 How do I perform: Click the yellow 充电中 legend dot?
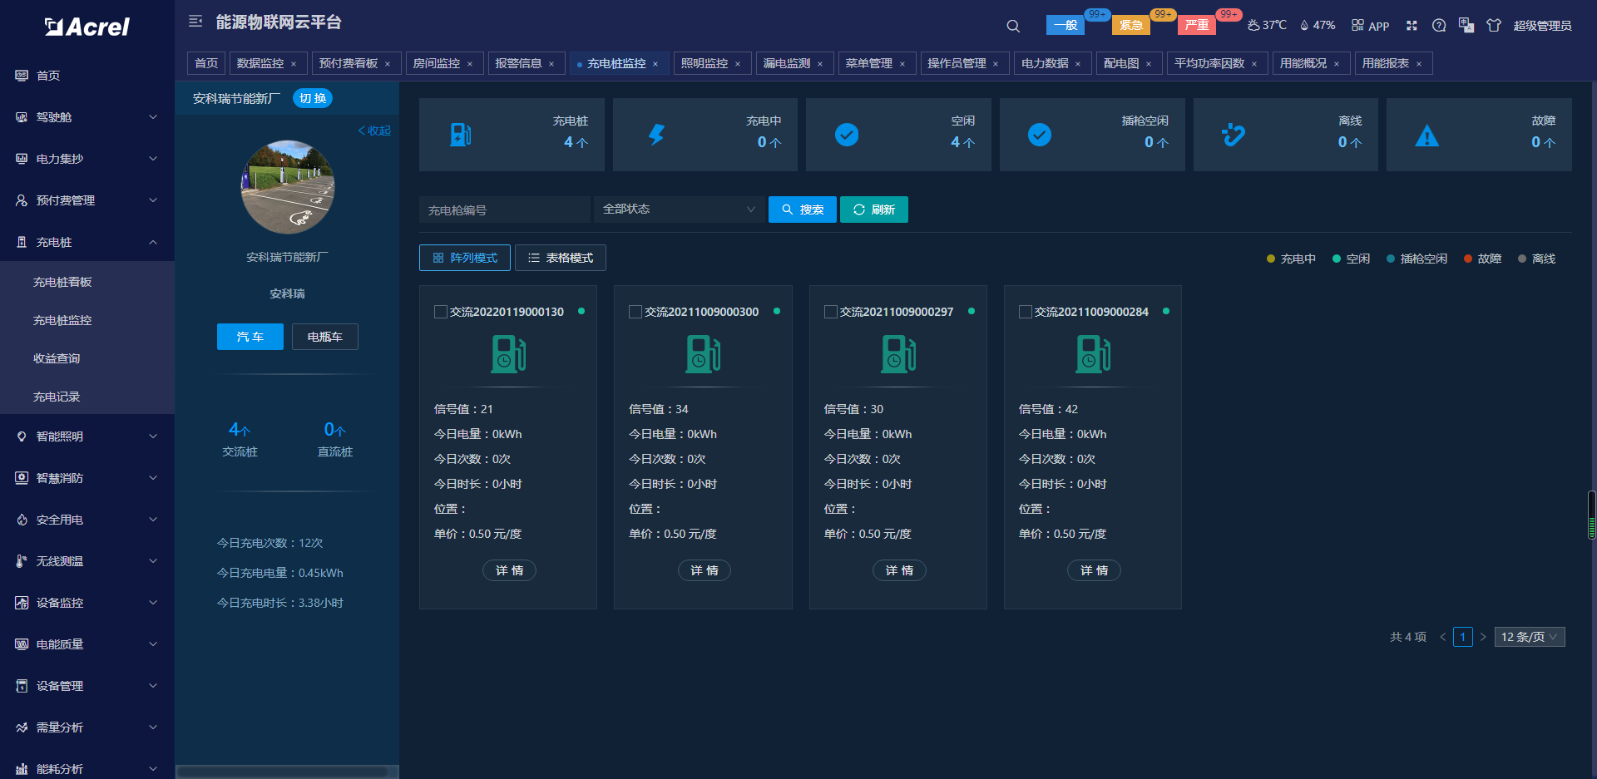point(1271,259)
